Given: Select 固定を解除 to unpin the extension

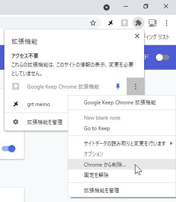Looking at the screenshot, I should coord(122,175).
